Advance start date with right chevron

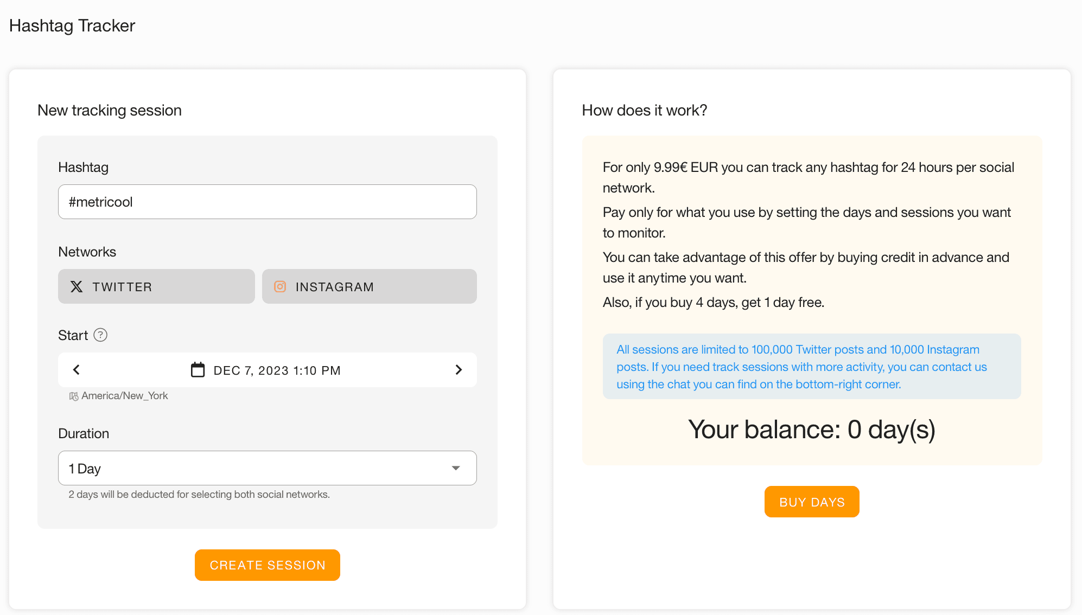point(459,370)
